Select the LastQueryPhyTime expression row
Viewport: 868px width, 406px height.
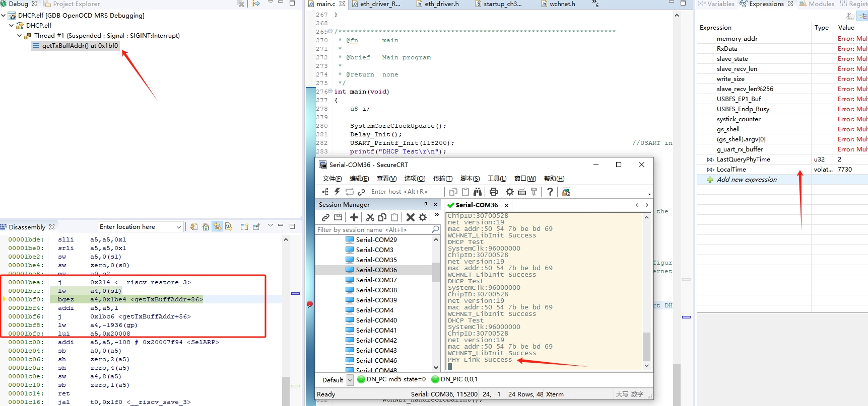pyautogui.click(x=782, y=159)
